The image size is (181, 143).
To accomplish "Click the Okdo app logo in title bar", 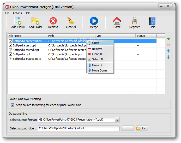I will (7, 7).
